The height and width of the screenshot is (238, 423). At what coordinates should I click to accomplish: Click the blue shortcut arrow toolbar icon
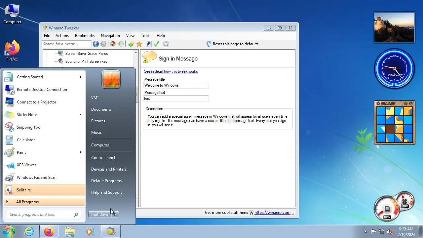tap(149, 44)
